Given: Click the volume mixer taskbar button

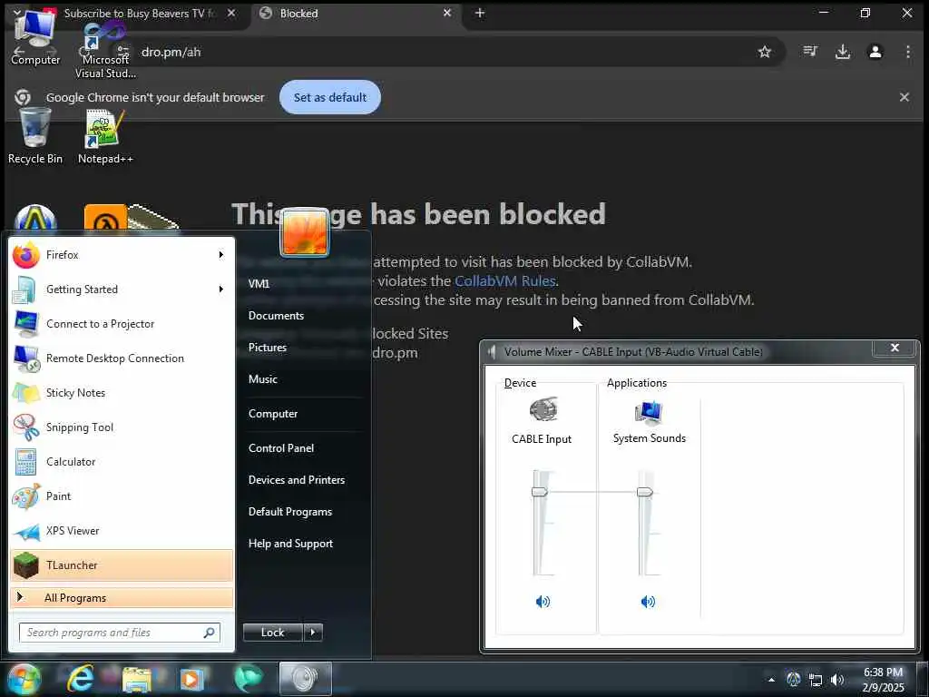Looking at the screenshot, I should [x=305, y=679].
